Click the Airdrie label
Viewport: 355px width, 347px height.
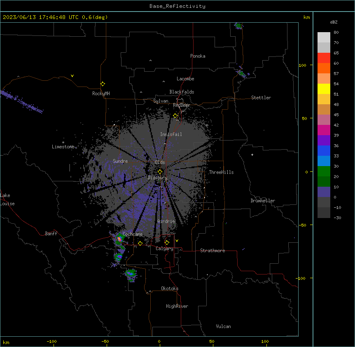tap(166, 221)
